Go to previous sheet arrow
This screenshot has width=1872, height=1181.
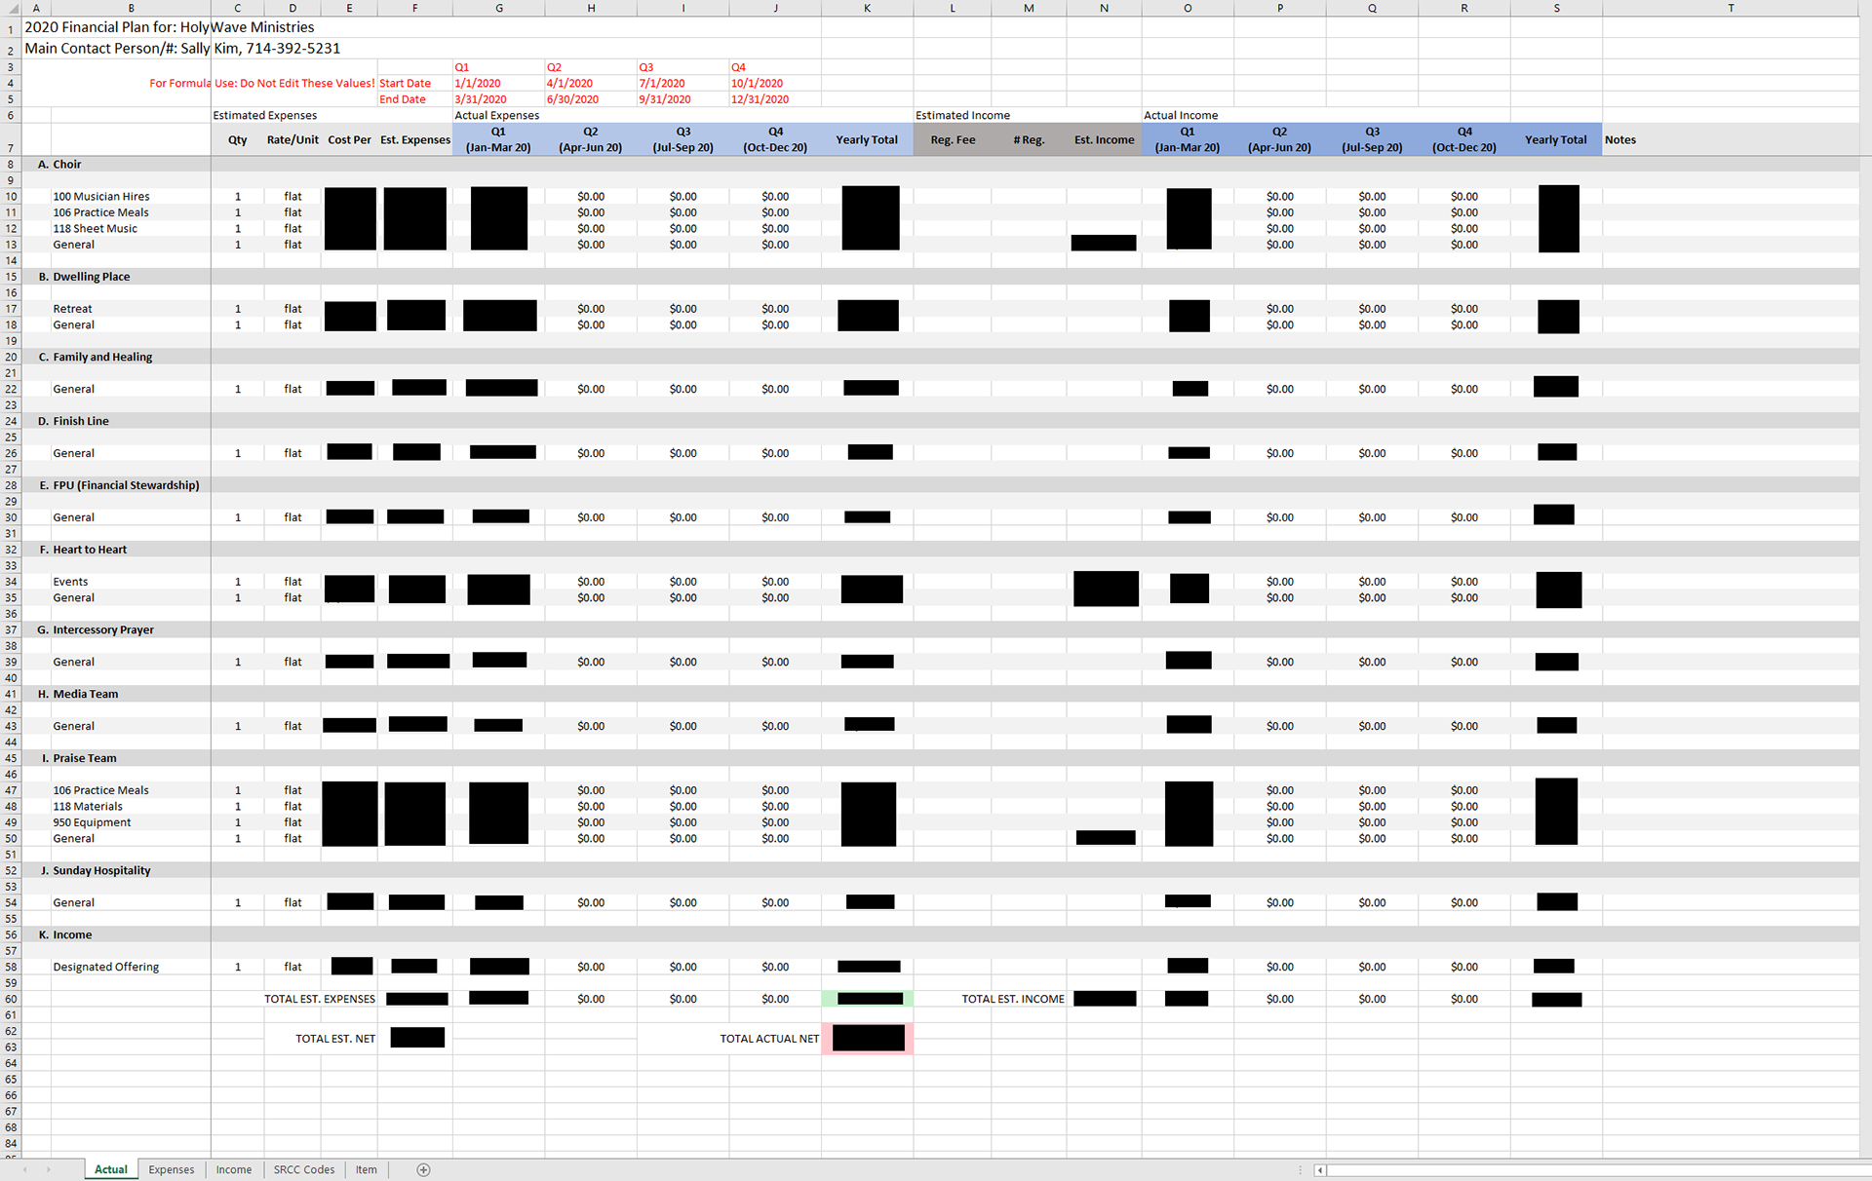pos(25,1169)
